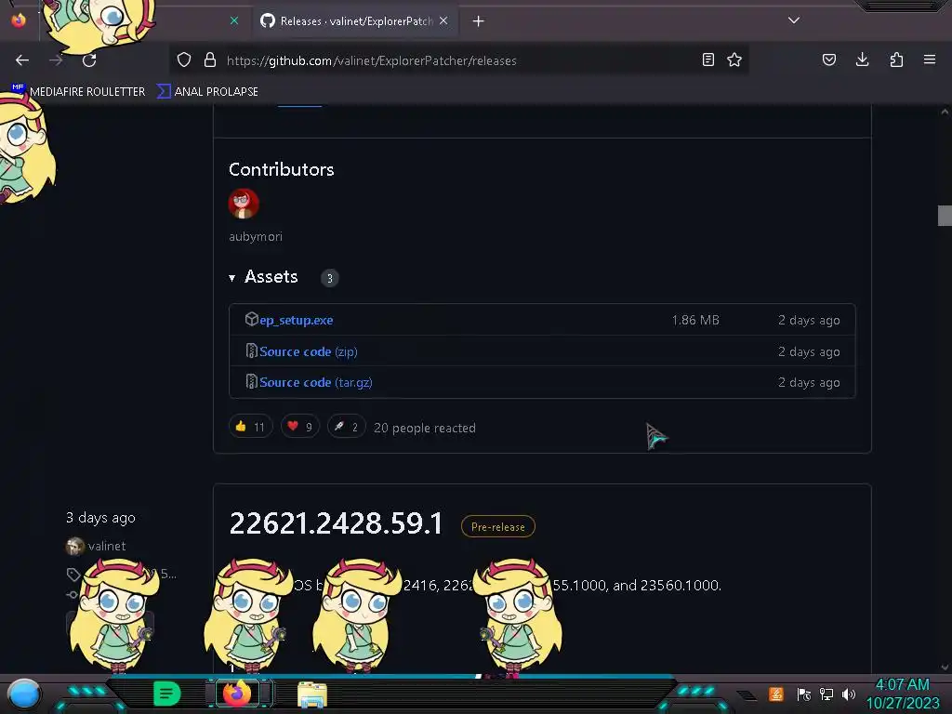Image resolution: width=952 pixels, height=714 pixels.
Task: Toggle reader view icon in address bar
Action: pos(707,59)
